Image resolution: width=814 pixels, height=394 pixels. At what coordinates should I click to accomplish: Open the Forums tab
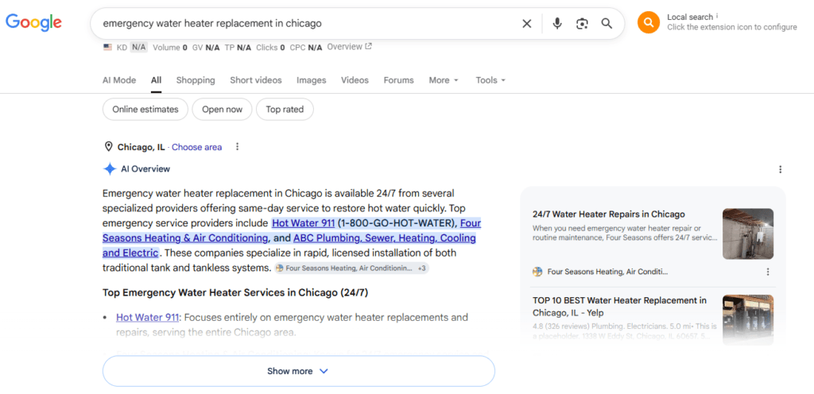[399, 80]
